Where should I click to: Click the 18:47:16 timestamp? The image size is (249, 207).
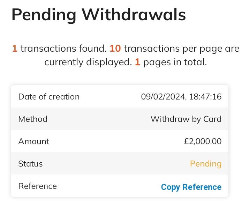coord(205,97)
